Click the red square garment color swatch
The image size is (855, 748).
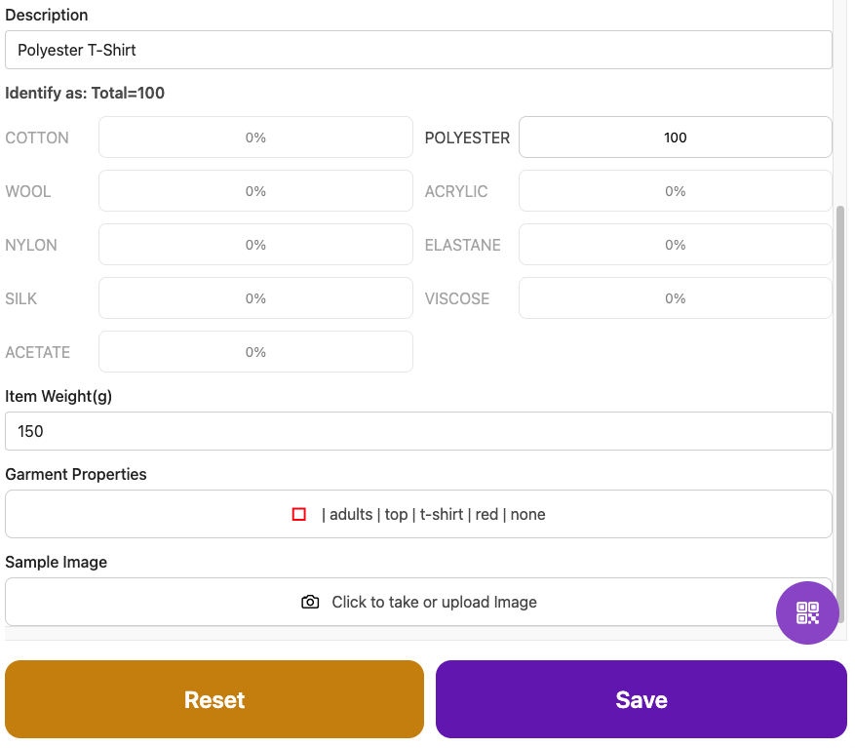pos(299,514)
